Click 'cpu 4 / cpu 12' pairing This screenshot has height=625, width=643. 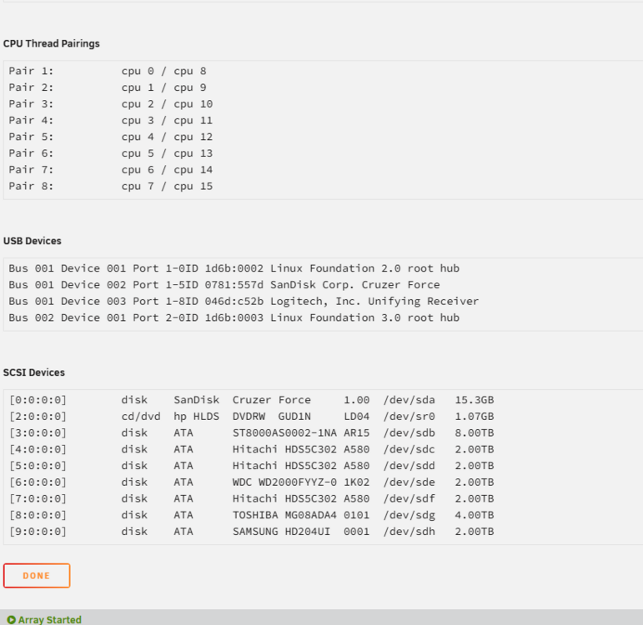pyautogui.click(x=167, y=137)
